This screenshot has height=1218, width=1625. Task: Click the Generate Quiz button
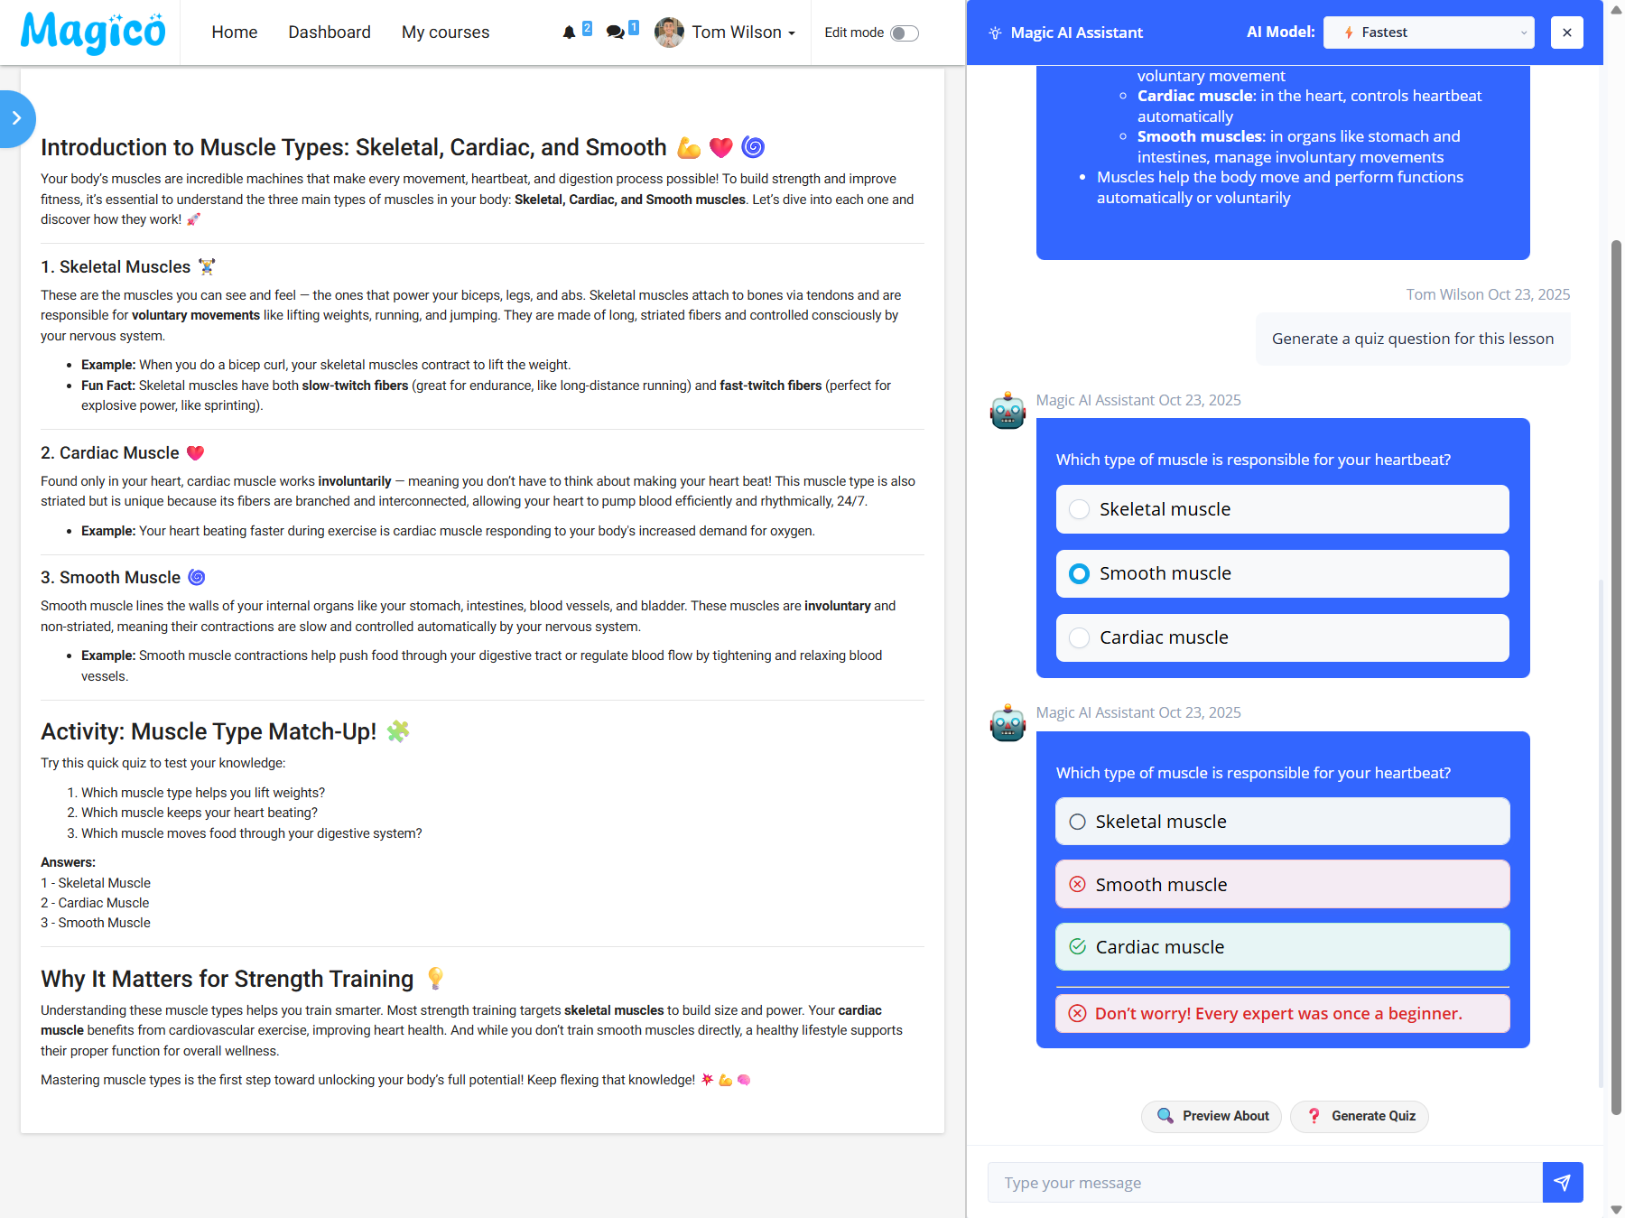(1360, 1116)
